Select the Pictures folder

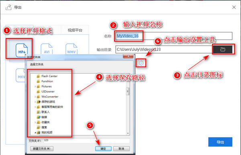(x=47, y=87)
